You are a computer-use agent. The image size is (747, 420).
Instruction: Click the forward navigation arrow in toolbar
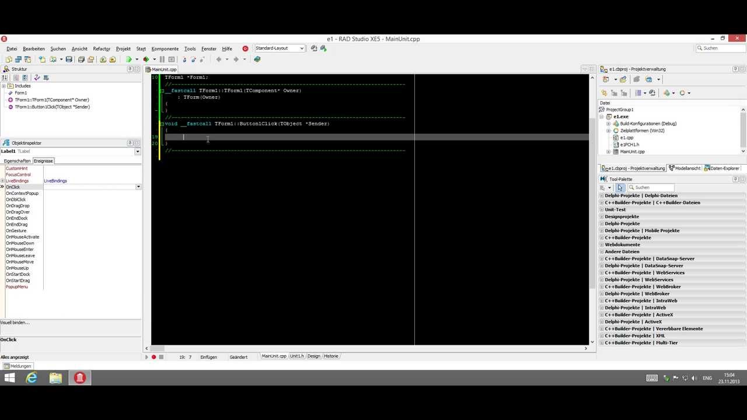(236, 59)
